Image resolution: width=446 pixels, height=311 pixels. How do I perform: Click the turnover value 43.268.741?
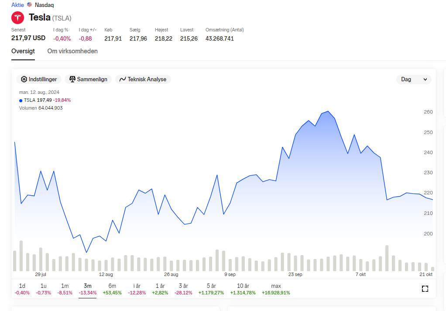(220, 38)
